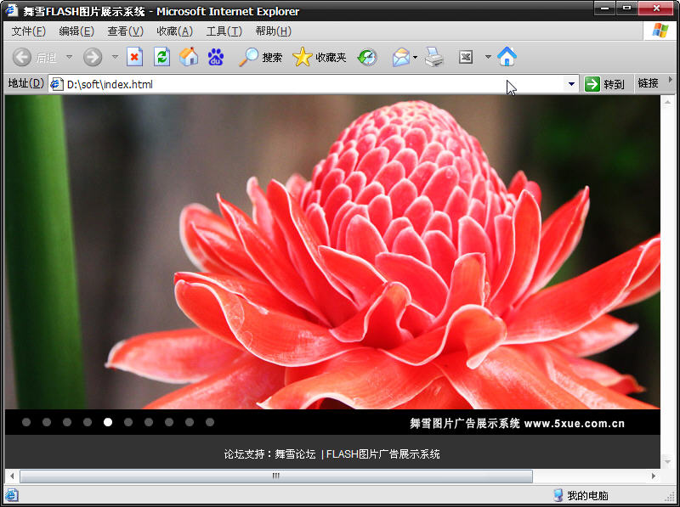680x507 pixels.
Task: Select the first slide indicator dot
Action: point(26,422)
